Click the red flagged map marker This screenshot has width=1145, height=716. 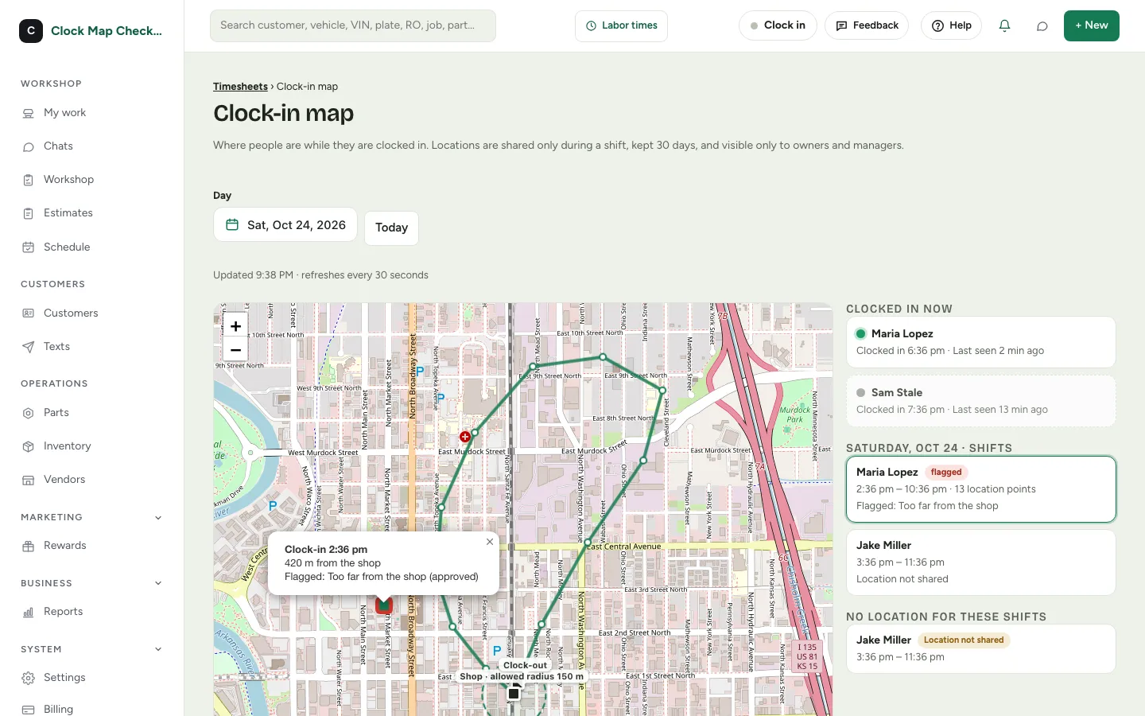coord(384,605)
